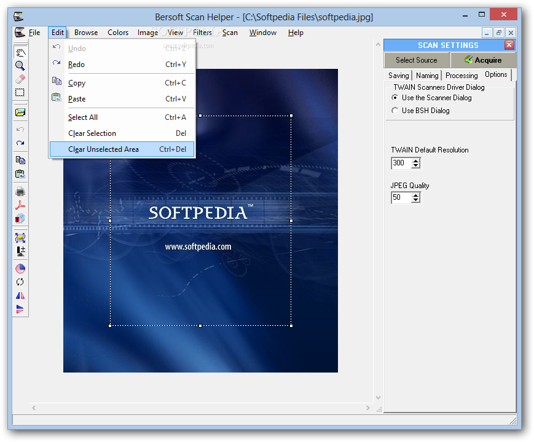
Task: Open the Image menu
Action: [x=147, y=33]
